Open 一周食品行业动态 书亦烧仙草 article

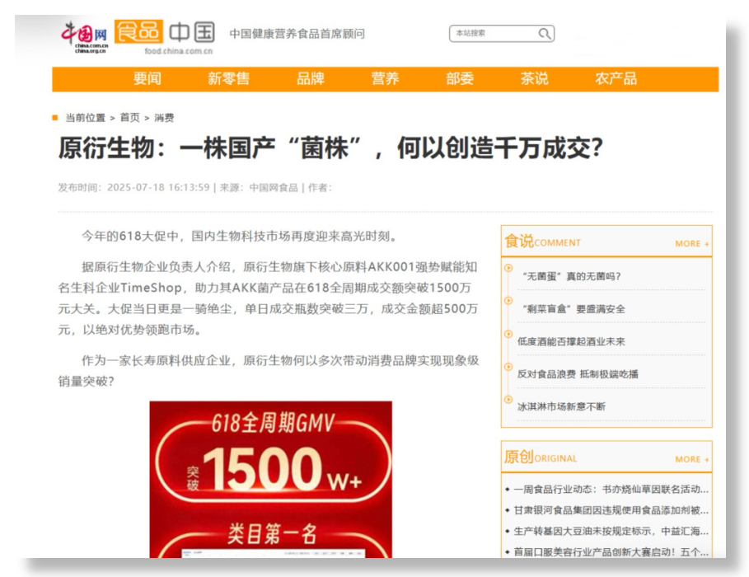(x=611, y=489)
